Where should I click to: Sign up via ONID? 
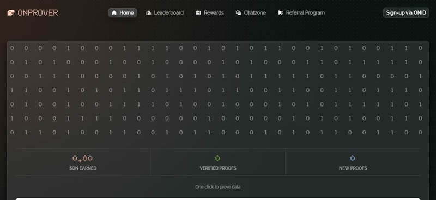pos(406,12)
